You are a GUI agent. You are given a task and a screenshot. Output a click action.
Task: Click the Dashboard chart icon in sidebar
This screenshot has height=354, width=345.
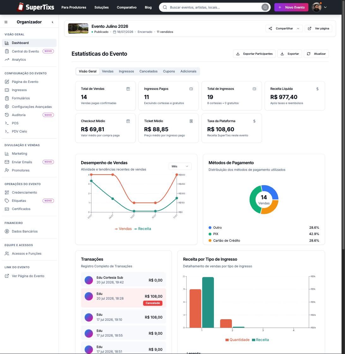7,43
